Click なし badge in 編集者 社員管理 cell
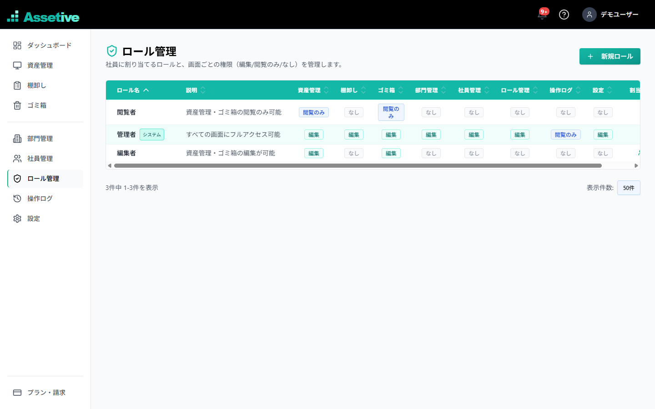Image resolution: width=655 pixels, height=409 pixels. point(474,153)
